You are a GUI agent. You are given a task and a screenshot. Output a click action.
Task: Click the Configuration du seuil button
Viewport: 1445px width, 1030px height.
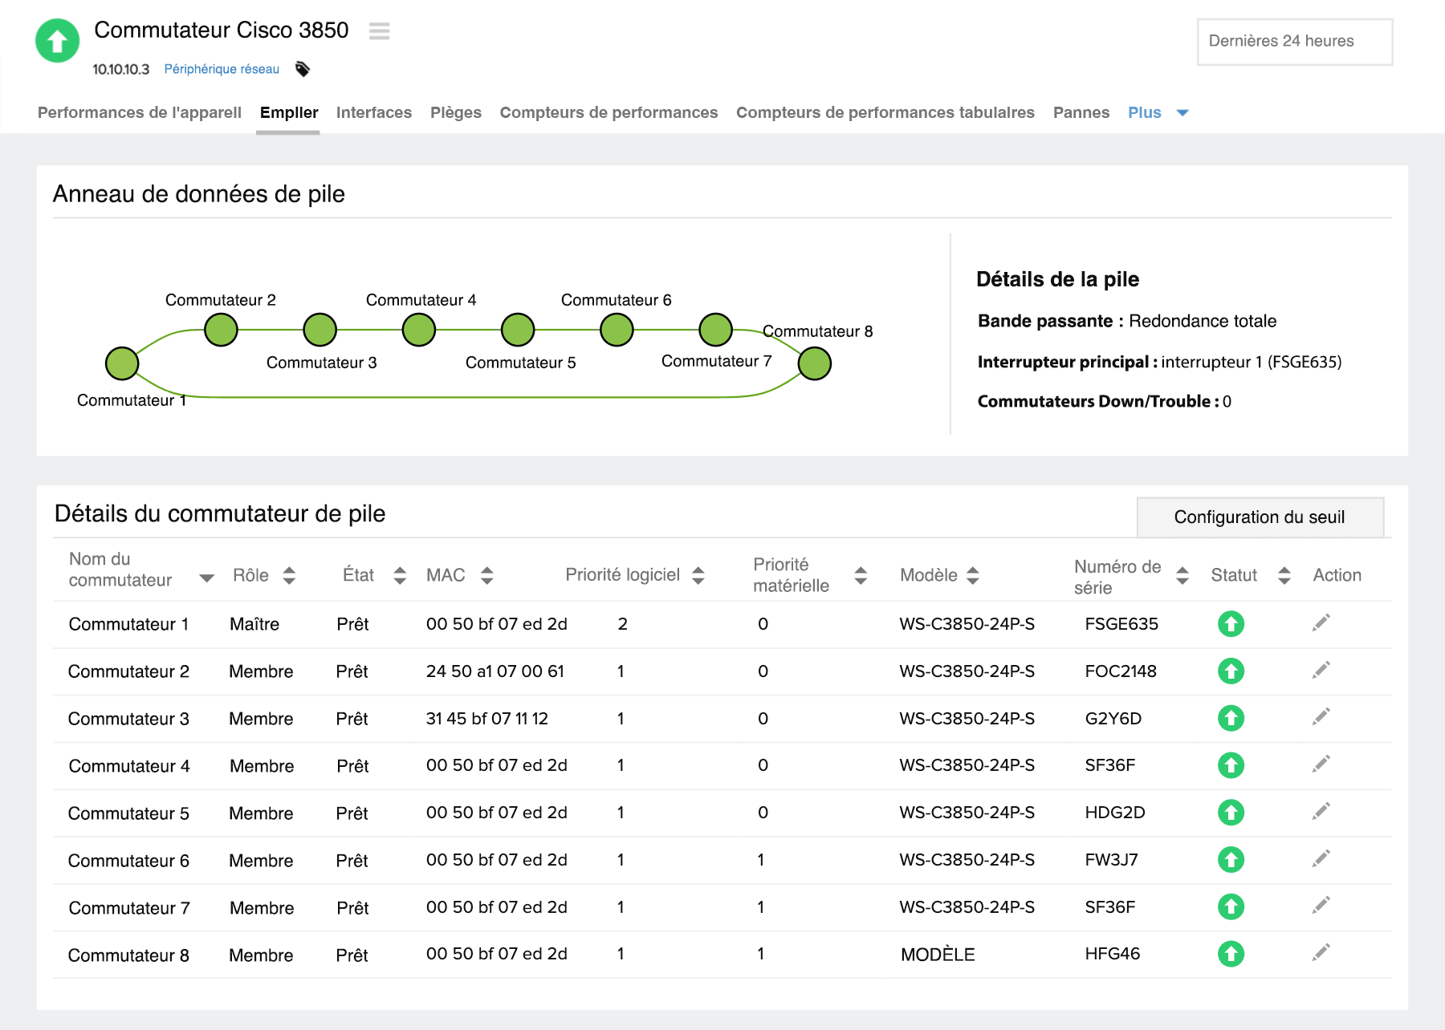pos(1260,517)
